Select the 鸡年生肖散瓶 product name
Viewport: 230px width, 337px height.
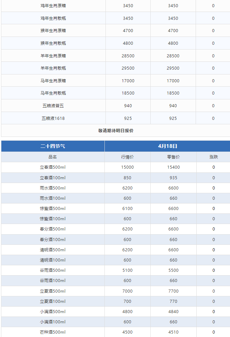(53, 18)
